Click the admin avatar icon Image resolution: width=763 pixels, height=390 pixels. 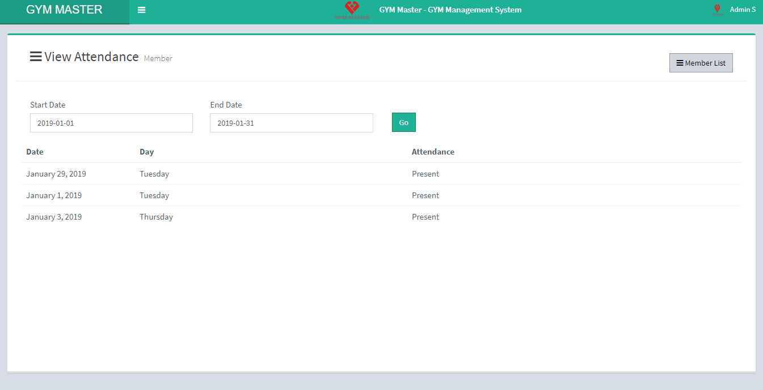tap(717, 10)
